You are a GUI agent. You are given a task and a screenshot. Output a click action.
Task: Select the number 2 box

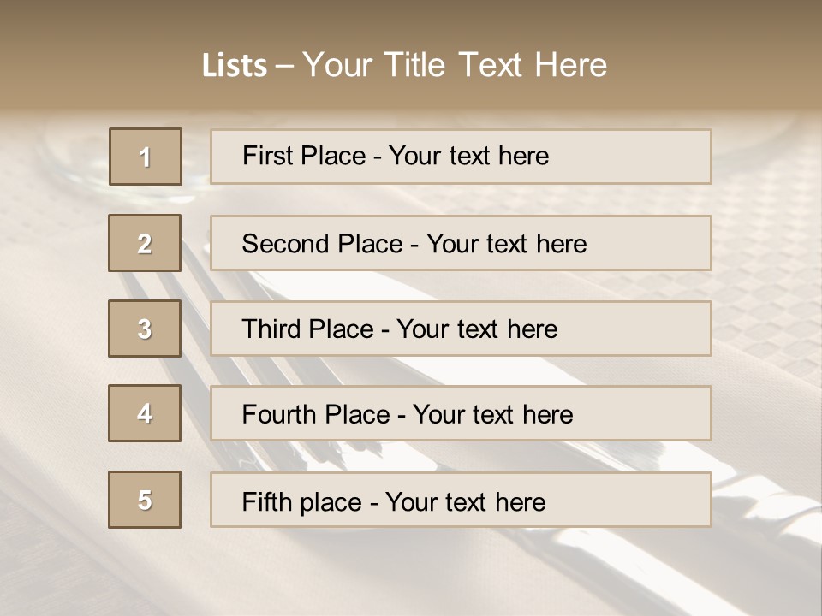pos(145,243)
